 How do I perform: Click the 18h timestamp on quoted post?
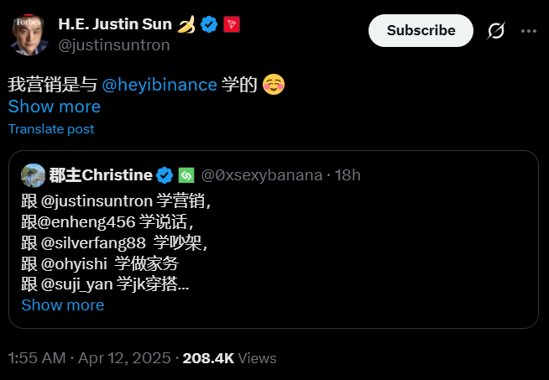347,175
